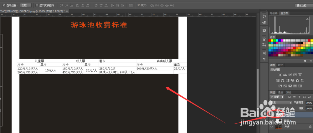The image size is (313, 133).
Task: Click the 不透明度 opacity value field
Action: click(x=309, y=103)
